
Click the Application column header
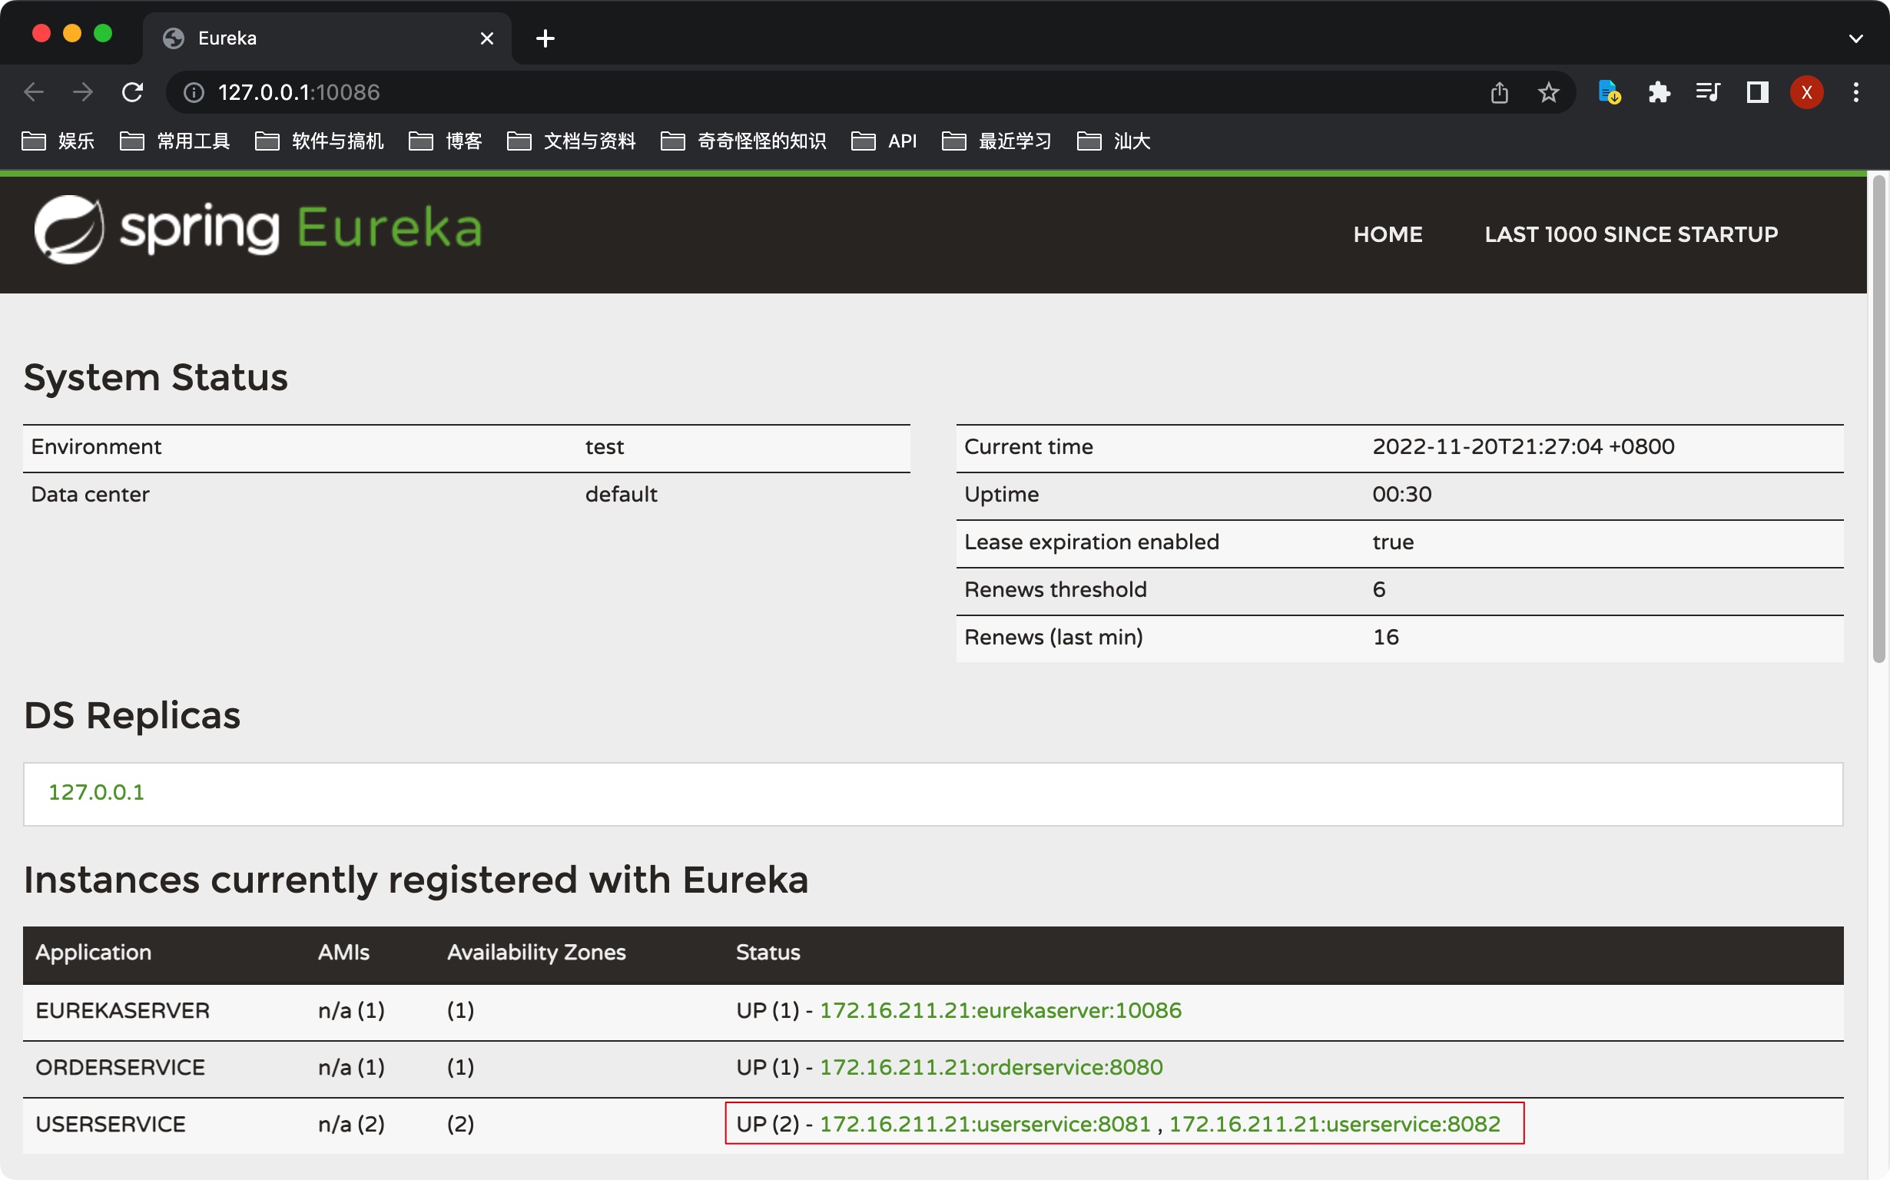93,952
